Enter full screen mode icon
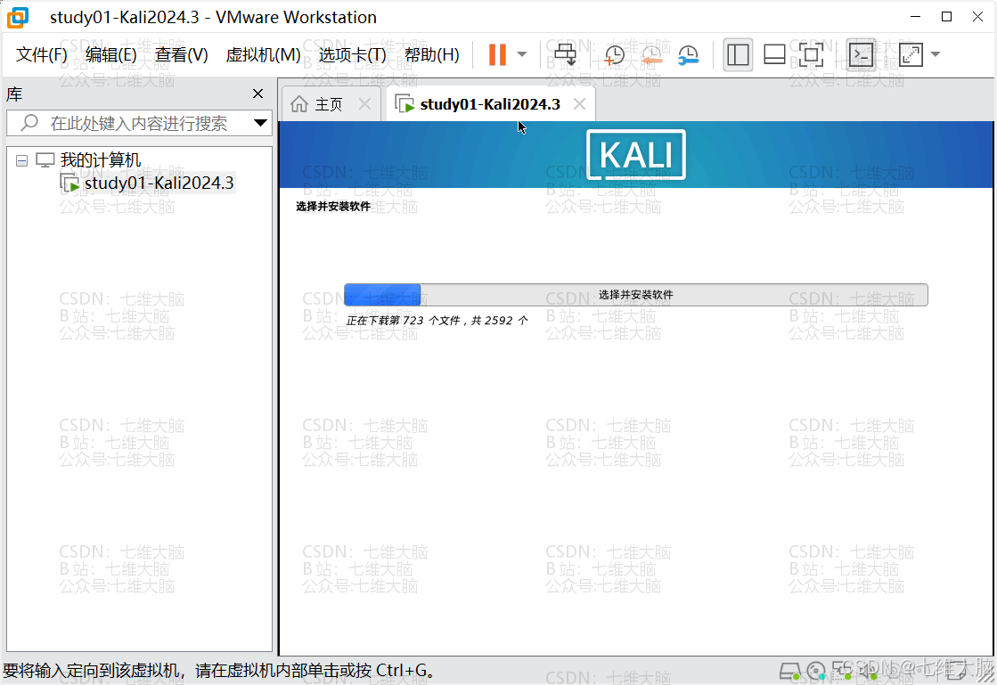The width and height of the screenshot is (997, 685). coord(811,54)
